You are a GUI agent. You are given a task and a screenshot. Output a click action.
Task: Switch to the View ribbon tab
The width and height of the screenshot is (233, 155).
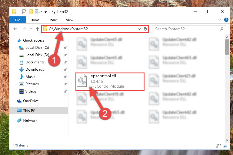[70, 20]
